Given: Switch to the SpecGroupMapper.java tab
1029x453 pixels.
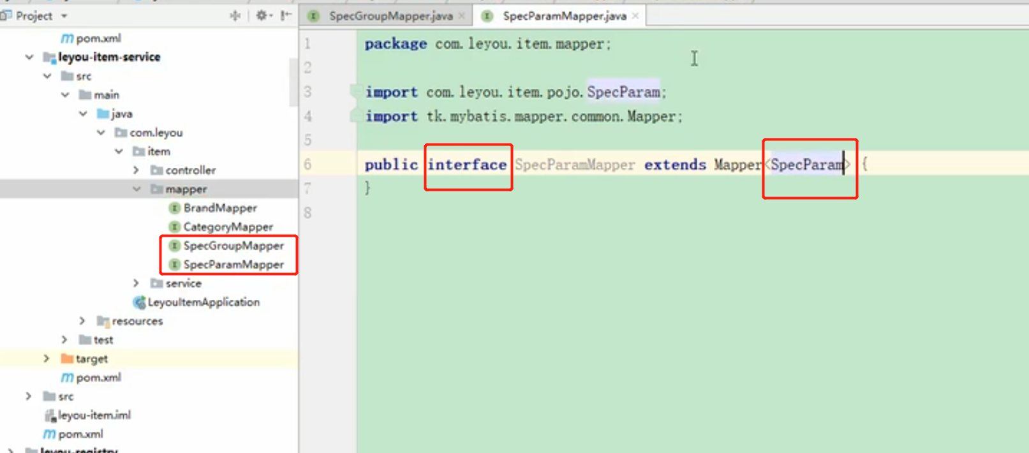Looking at the screenshot, I should [390, 16].
